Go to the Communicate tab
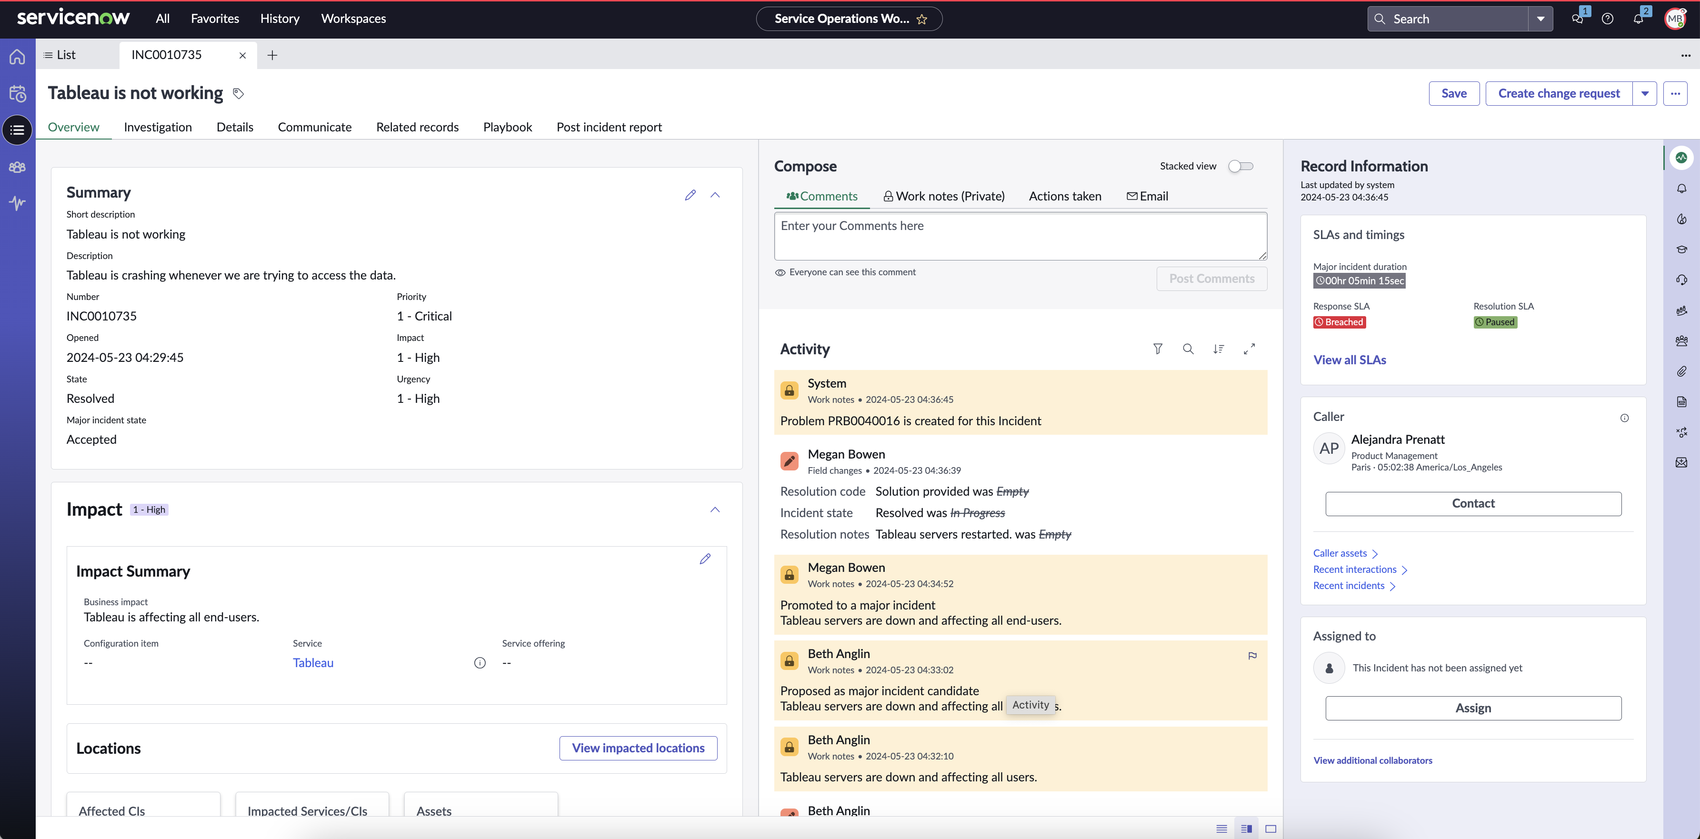Viewport: 1700px width, 839px height. [315, 127]
